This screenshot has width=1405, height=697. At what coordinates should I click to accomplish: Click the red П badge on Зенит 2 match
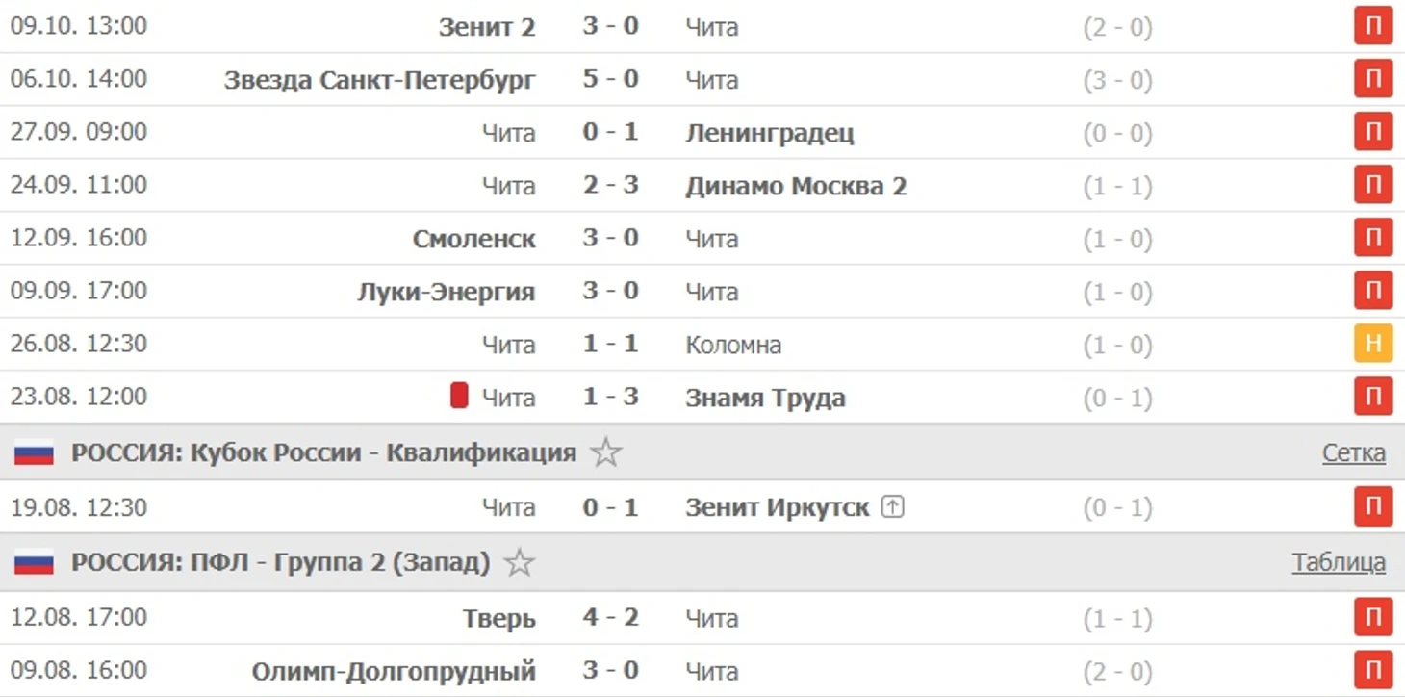(x=1372, y=26)
